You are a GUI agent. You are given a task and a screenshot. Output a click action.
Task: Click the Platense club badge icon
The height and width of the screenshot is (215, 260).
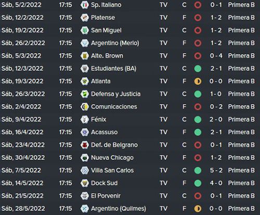click(85, 18)
